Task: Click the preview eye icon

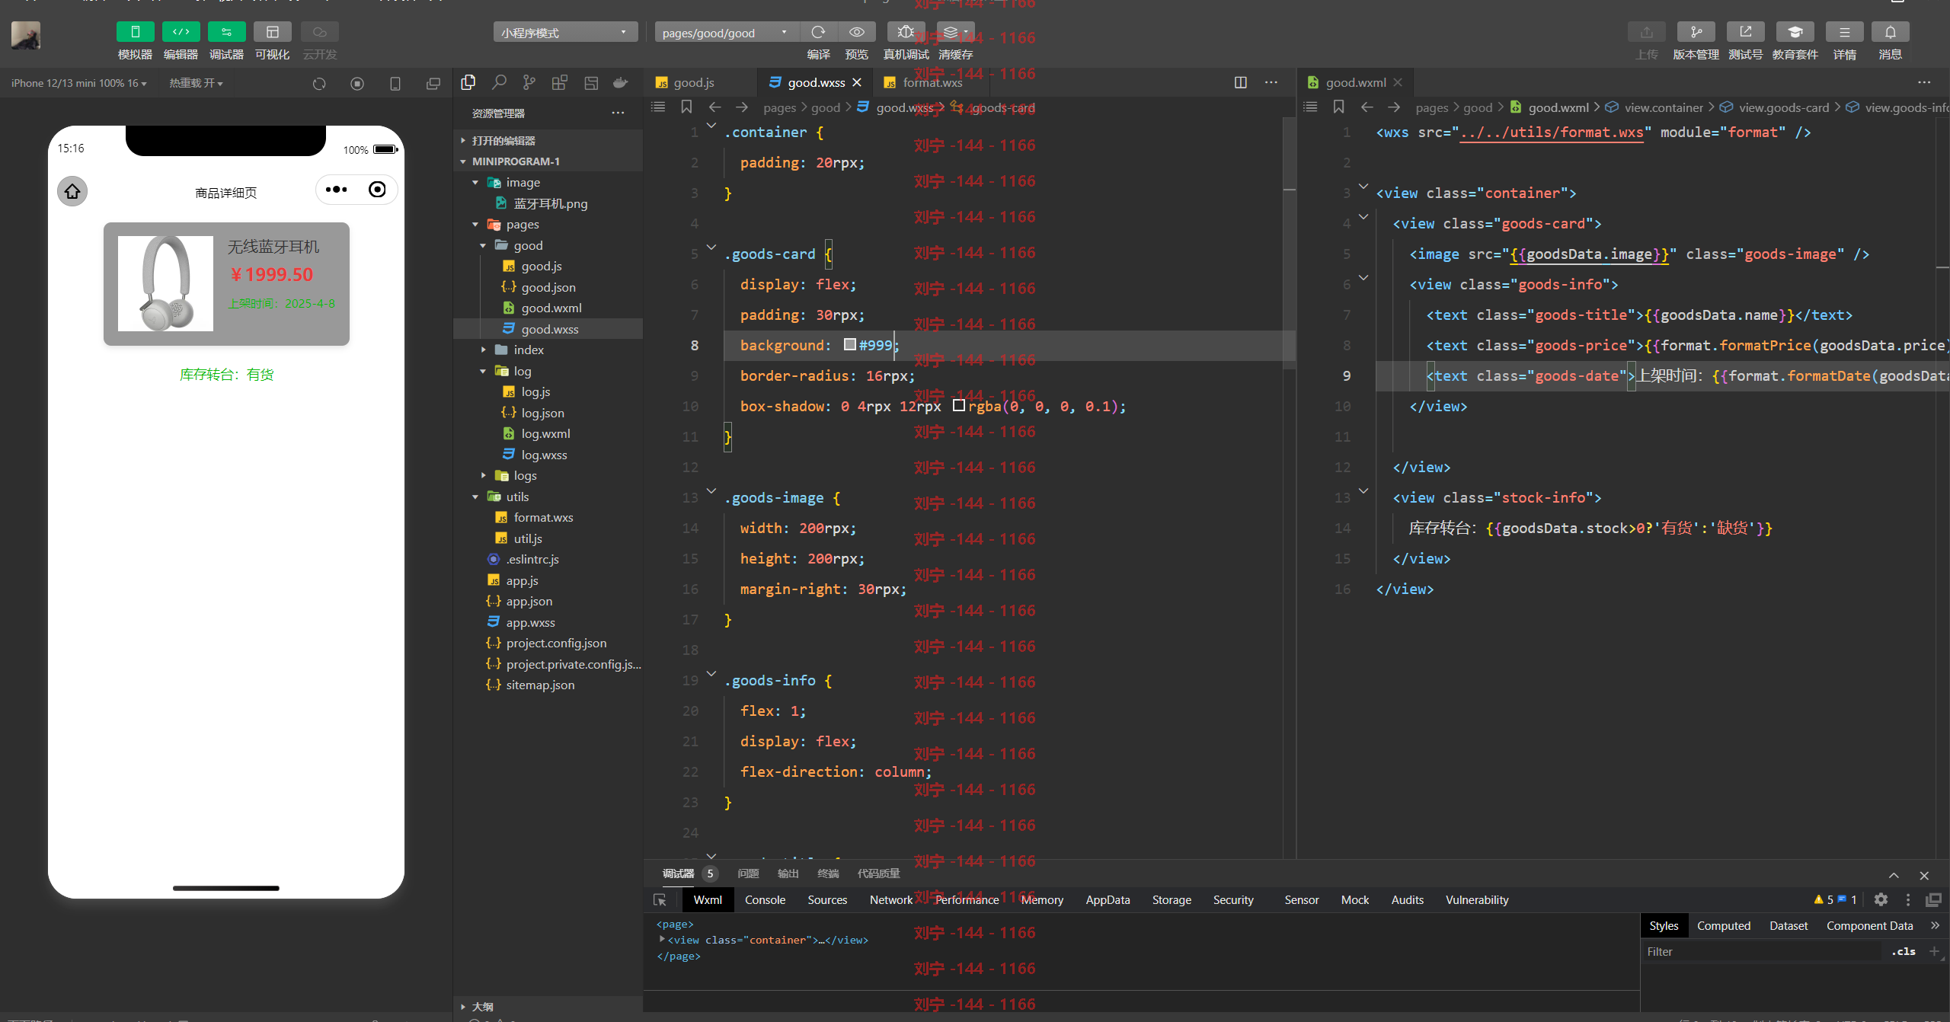Action: 856,32
